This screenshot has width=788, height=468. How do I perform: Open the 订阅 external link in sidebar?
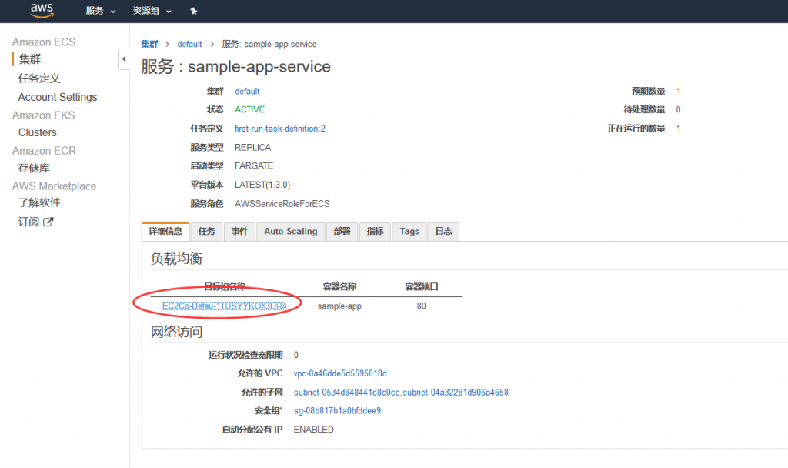(36, 222)
